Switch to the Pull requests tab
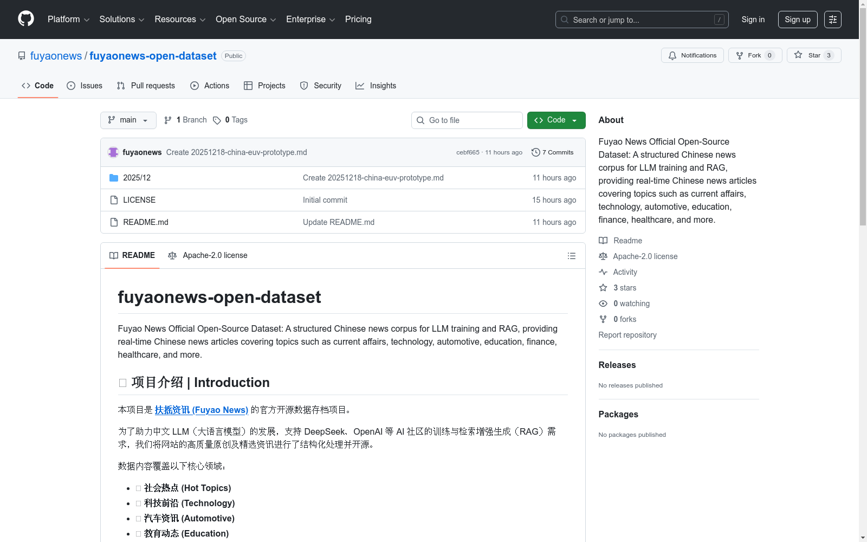This screenshot has width=867, height=542. tap(146, 86)
